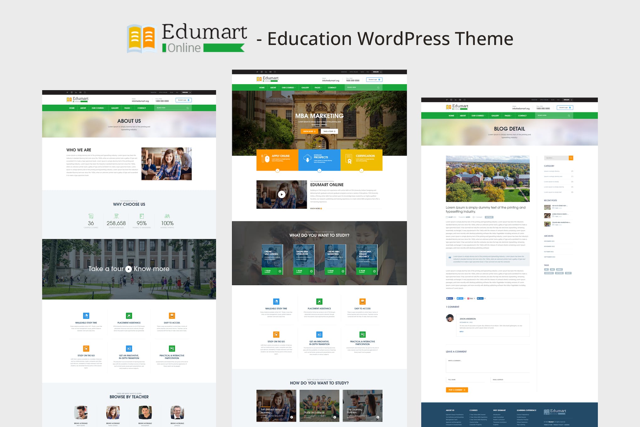Click the search magnifier icon in the green navbar
Image resolution: width=640 pixels, height=427 pixels.
379,87
